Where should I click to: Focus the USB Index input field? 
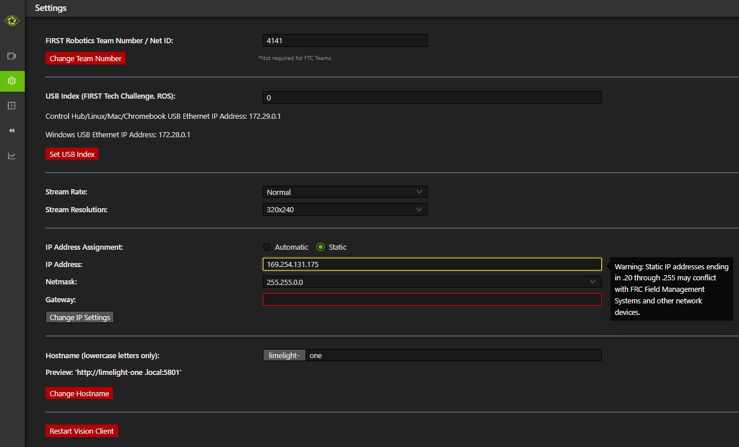[432, 97]
